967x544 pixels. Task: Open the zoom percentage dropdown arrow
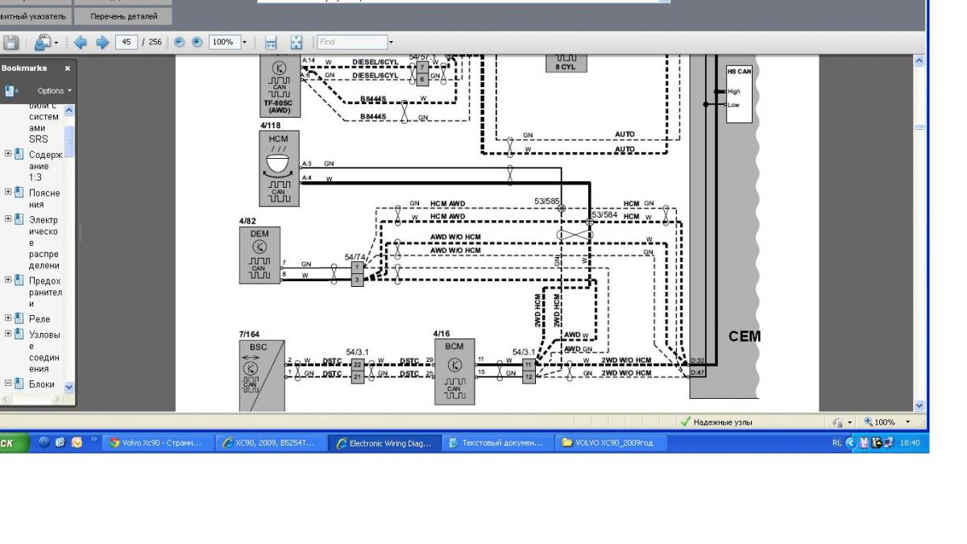pos(244,42)
